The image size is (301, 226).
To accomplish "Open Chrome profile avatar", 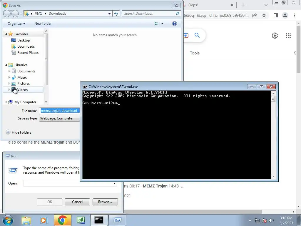I will tap(285, 15).
